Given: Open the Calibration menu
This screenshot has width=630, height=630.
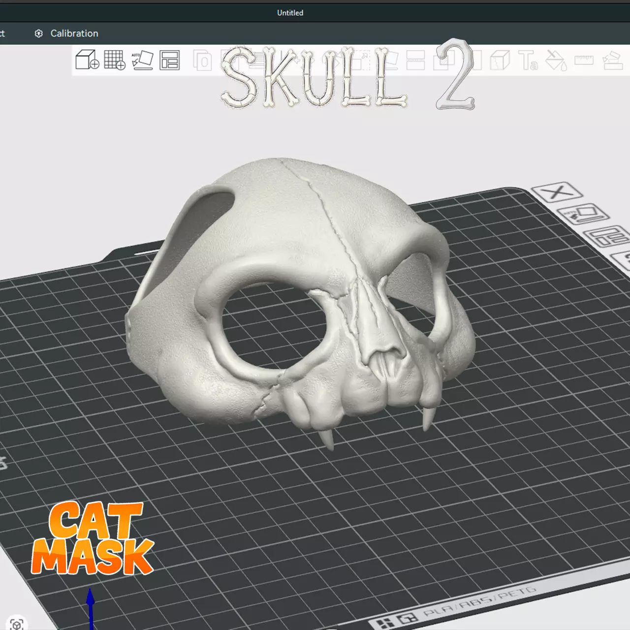Looking at the screenshot, I should (66, 33).
